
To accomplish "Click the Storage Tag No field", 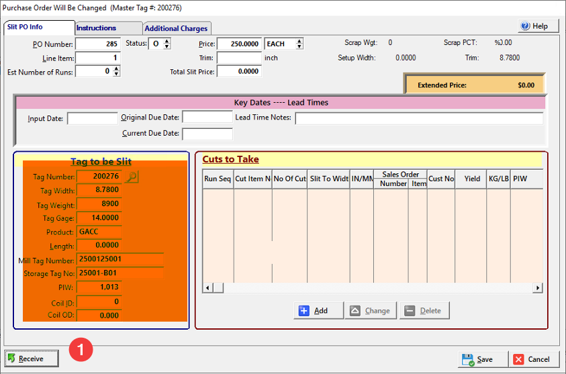I will point(120,273).
